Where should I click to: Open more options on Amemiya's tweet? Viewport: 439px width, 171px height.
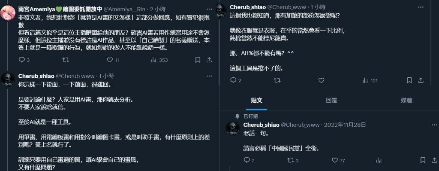click(x=209, y=9)
